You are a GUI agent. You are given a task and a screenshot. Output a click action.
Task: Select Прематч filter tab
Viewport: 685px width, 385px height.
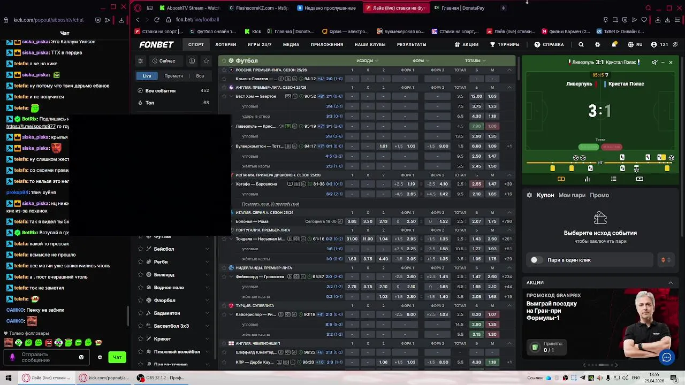(173, 76)
